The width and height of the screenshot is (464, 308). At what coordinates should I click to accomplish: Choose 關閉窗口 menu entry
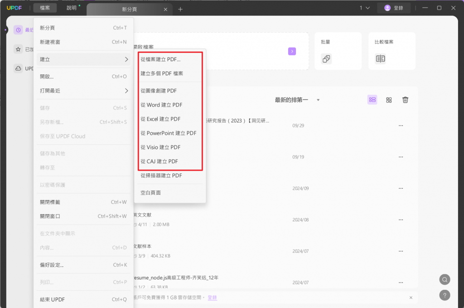(83, 216)
